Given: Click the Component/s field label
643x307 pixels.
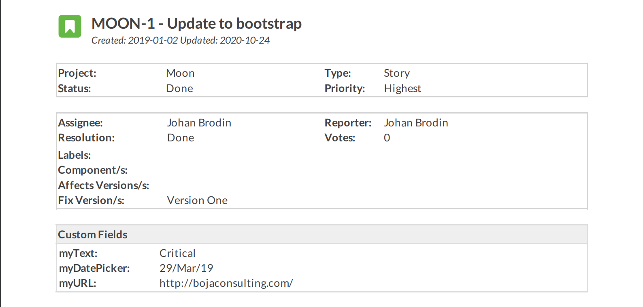Looking at the screenshot, I should pos(93,170).
